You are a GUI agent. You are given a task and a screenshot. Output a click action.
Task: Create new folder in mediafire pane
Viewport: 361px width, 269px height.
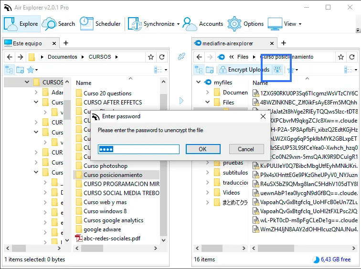[210, 70]
